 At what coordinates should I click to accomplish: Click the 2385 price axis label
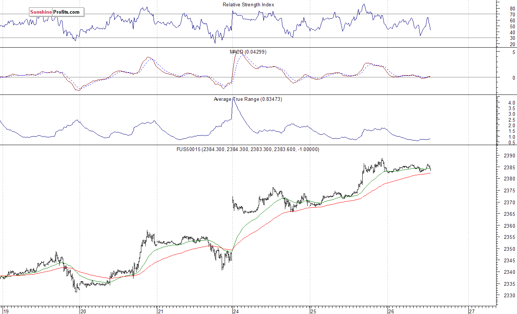coord(510,167)
